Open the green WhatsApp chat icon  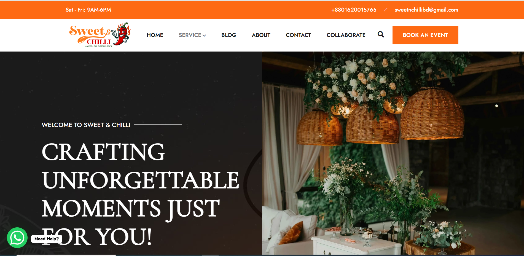coord(17,238)
